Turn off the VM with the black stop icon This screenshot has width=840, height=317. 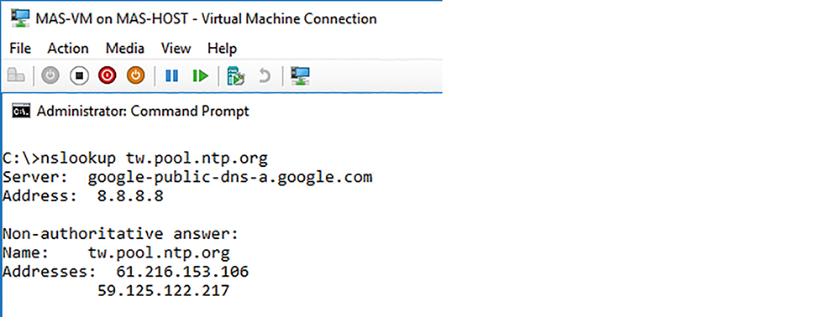79,76
